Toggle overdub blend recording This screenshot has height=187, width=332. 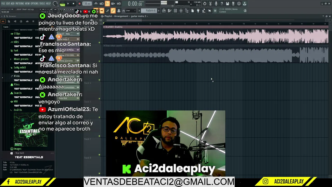(x=113, y=4)
